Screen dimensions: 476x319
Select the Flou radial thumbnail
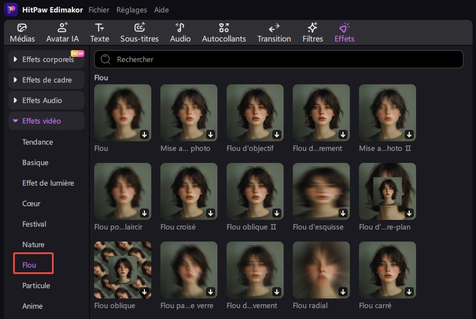(x=321, y=270)
